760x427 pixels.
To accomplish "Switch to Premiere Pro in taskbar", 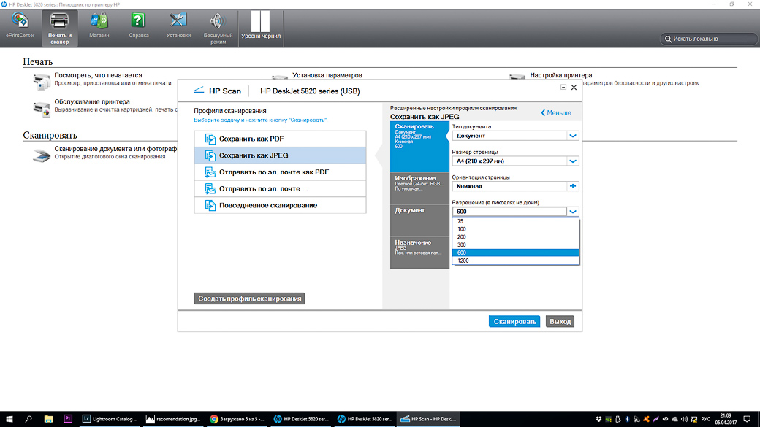I will (x=68, y=419).
